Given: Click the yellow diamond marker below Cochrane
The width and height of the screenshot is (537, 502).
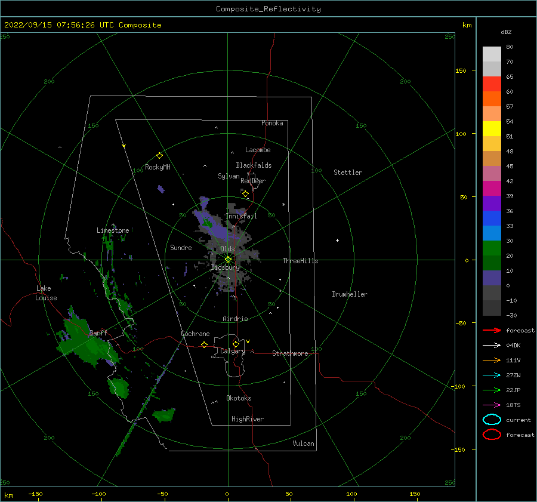Looking at the screenshot, I should [x=204, y=344].
